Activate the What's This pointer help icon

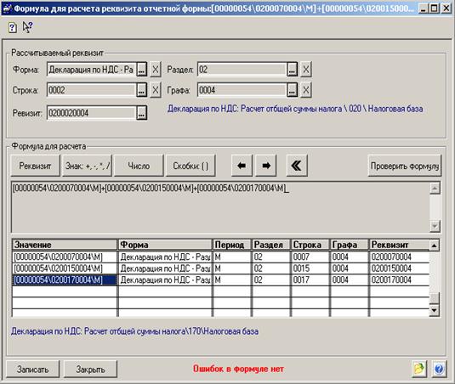tap(27, 27)
